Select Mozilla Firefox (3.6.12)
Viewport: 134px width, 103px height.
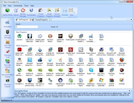pos(122,62)
